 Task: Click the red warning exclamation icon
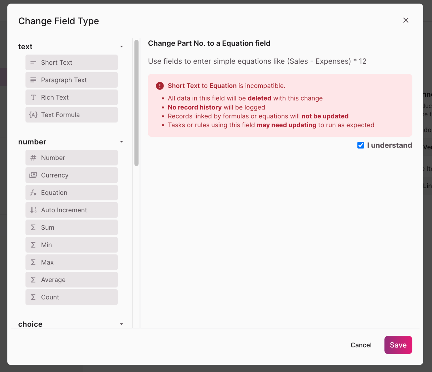coord(160,86)
